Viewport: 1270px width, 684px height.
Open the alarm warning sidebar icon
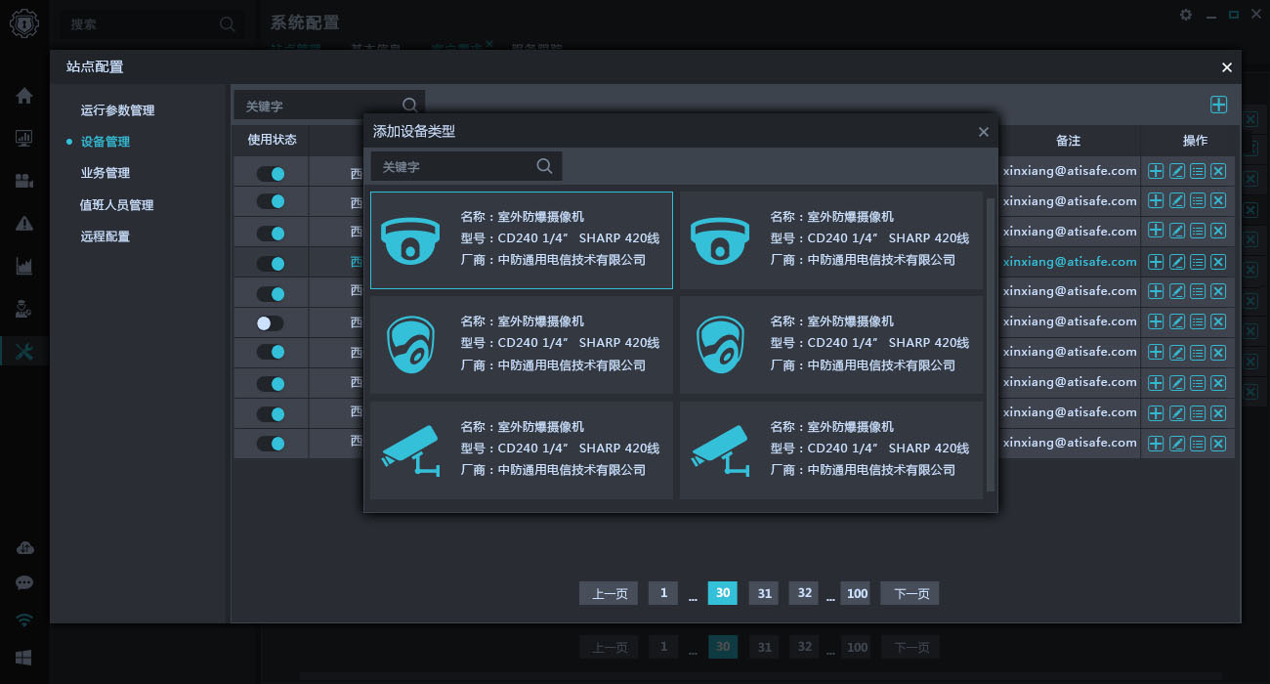point(24,223)
